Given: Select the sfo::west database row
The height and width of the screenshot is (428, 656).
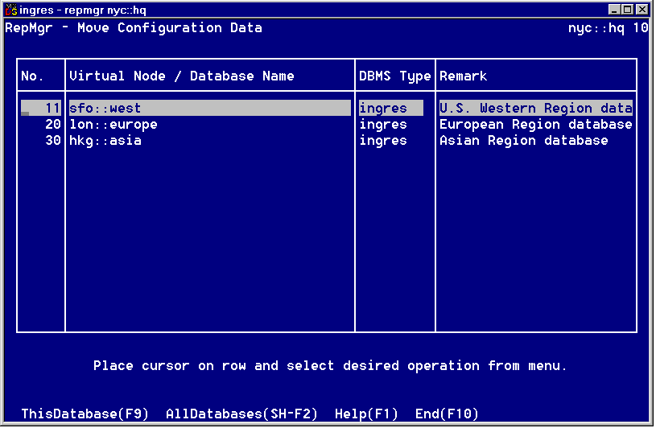Looking at the screenshot, I should [105, 109].
